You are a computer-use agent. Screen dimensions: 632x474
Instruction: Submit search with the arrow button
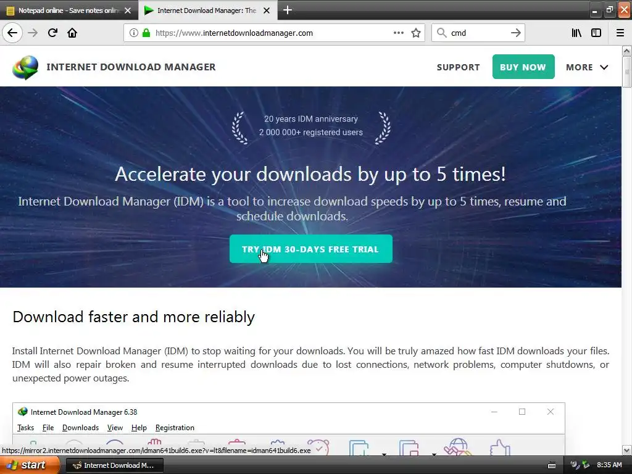click(515, 33)
